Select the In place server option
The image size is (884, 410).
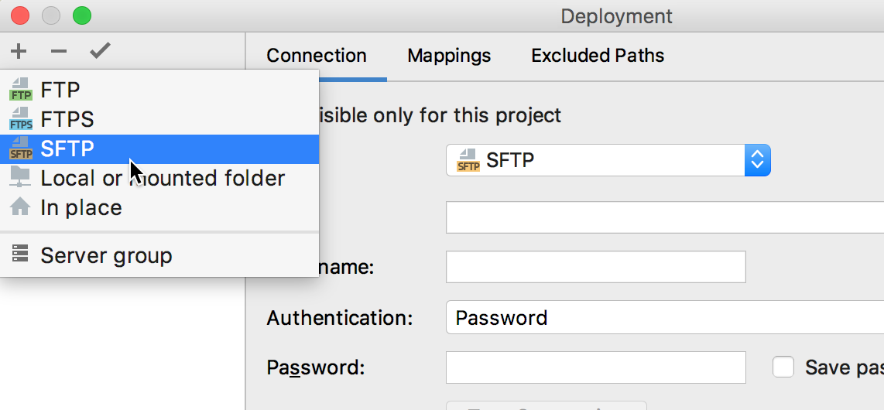pyautogui.click(x=81, y=208)
